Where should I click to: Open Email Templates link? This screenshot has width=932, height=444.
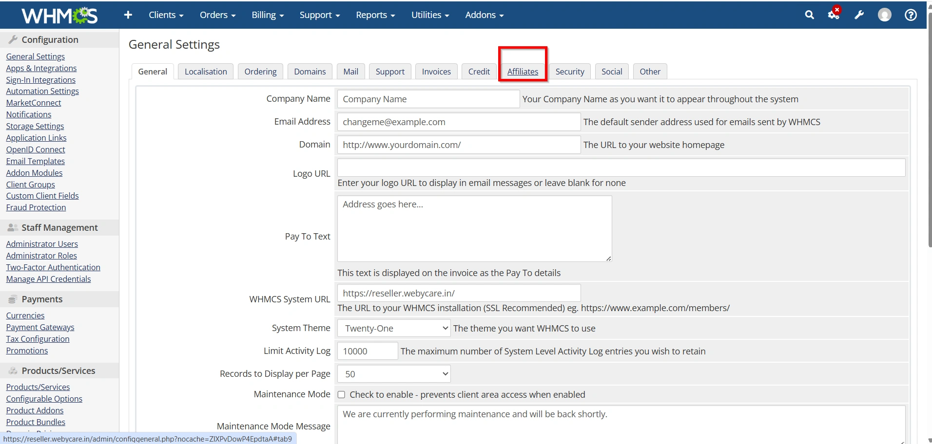pos(36,161)
